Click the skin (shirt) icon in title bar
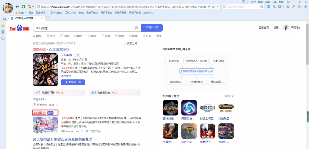Image resolution: width=309 pixels, height=149 pixels. (288, 2)
